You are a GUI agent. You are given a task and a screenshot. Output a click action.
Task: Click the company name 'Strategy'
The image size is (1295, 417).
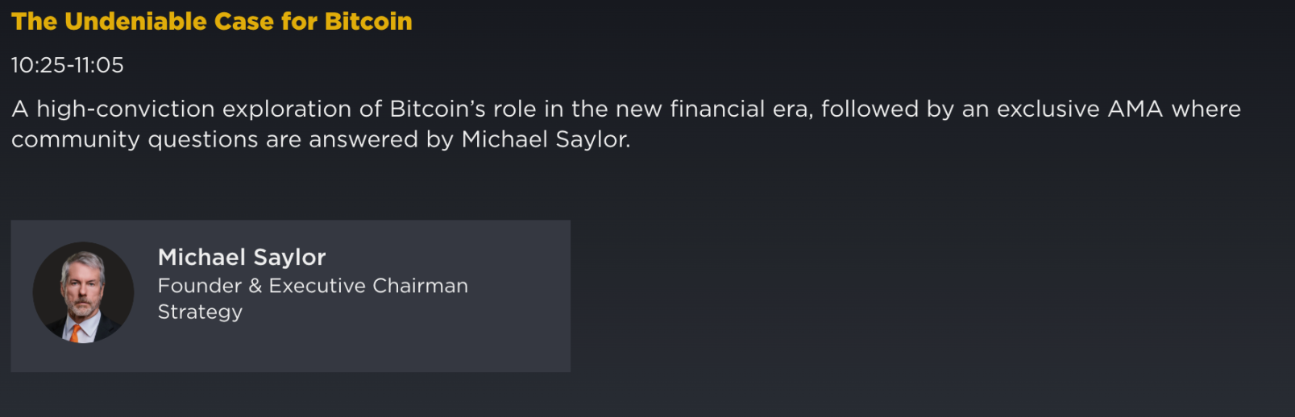click(200, 312)
